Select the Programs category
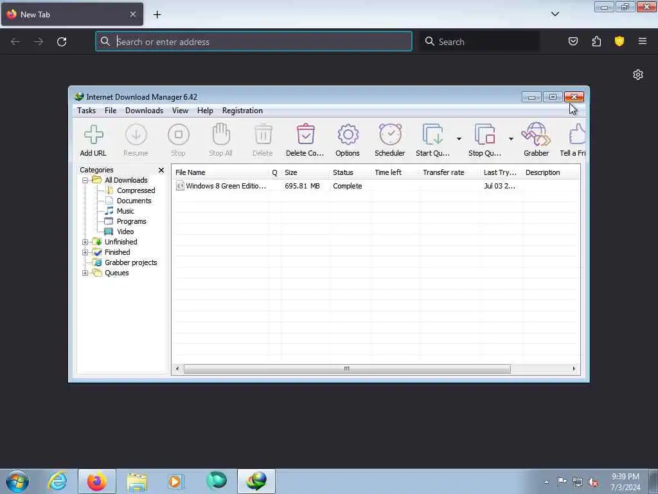 (x=131, y=221)
